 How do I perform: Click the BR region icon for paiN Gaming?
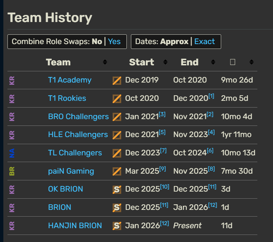[x=12, y=171]
